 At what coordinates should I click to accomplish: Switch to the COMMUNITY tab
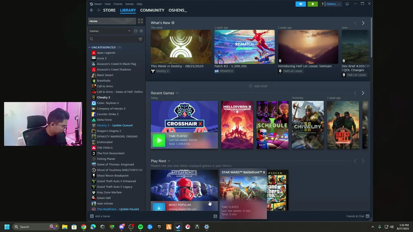[152, 10]
